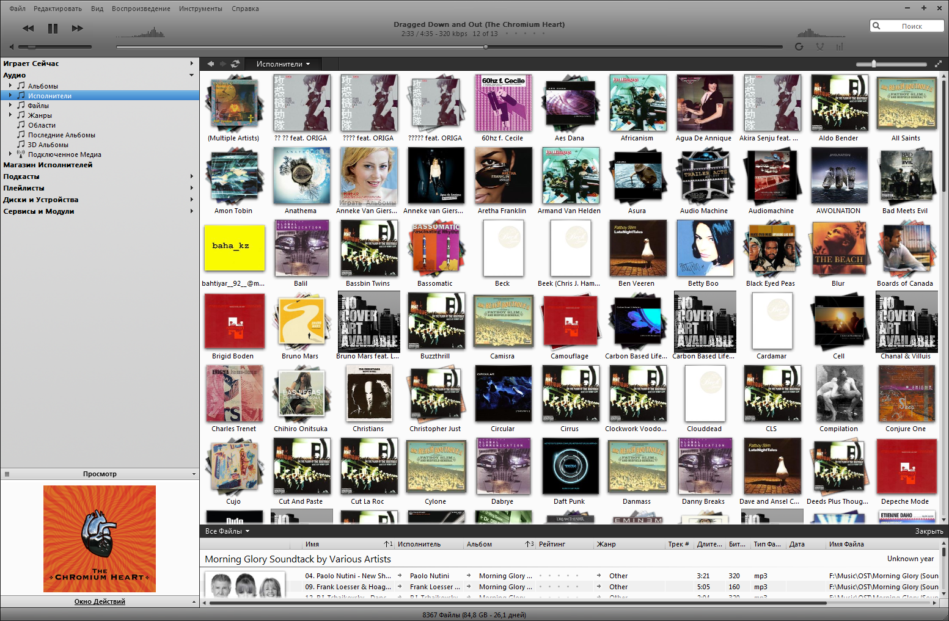Open the Все Файлы filter dropdown

point(227,531)
